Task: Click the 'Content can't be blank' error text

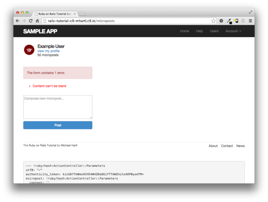Action: 49,86
